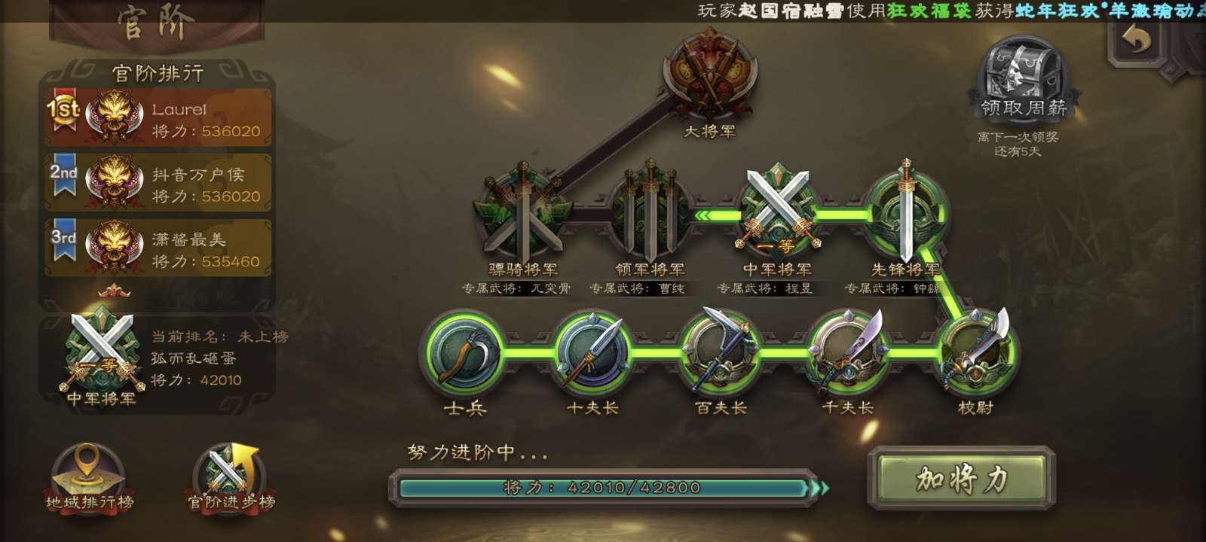Open the 地域排行榜 regional ranking
1206x542 pixels.
89,477
